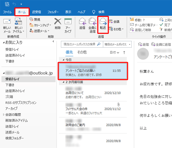Open 検索フォルダー in the tree
172x148 pixels.
click(14, 138)
